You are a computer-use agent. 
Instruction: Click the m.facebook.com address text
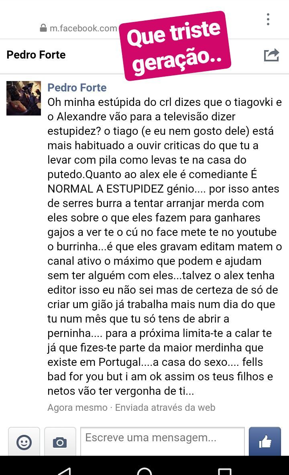tap(83, 28)
